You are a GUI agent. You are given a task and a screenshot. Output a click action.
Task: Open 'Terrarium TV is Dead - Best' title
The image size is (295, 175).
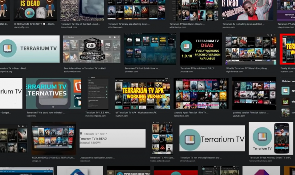click(14, 69)
